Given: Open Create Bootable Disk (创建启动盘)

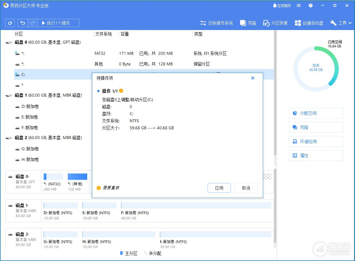Looking at the screenshot, I should click(309, 23).
